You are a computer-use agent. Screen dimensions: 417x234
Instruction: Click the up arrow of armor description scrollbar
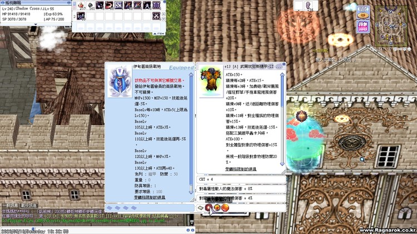282,75
